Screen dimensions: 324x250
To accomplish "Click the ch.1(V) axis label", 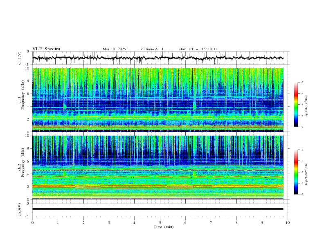I will click(x=20, y=58).
